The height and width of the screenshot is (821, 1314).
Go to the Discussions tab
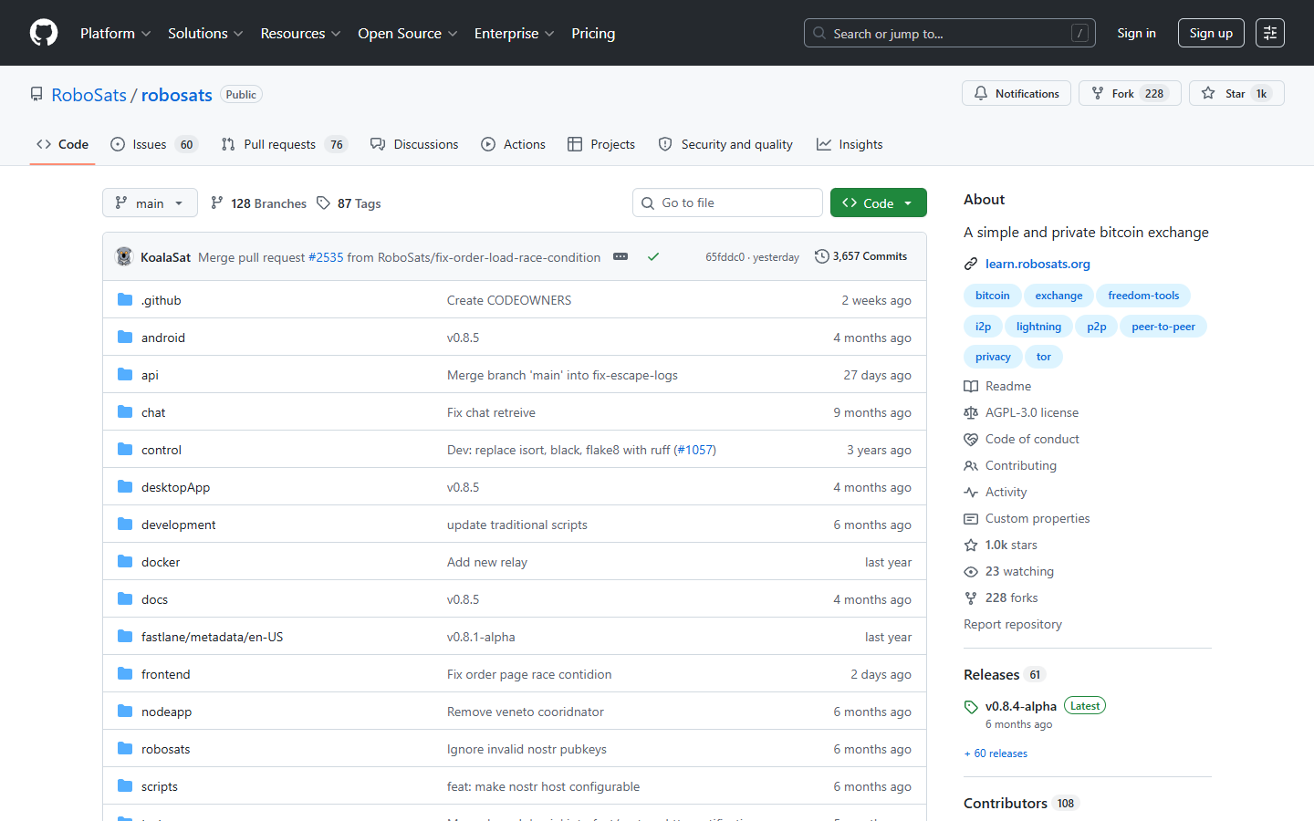tap(414, 144)
